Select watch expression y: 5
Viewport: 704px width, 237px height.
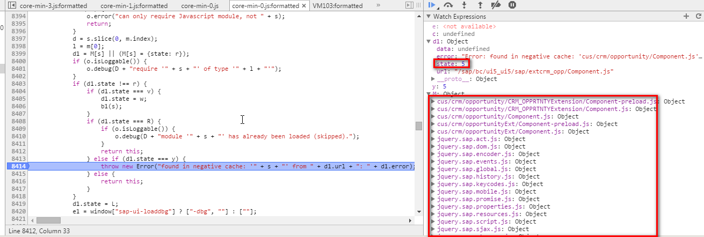tap(439, 86)
